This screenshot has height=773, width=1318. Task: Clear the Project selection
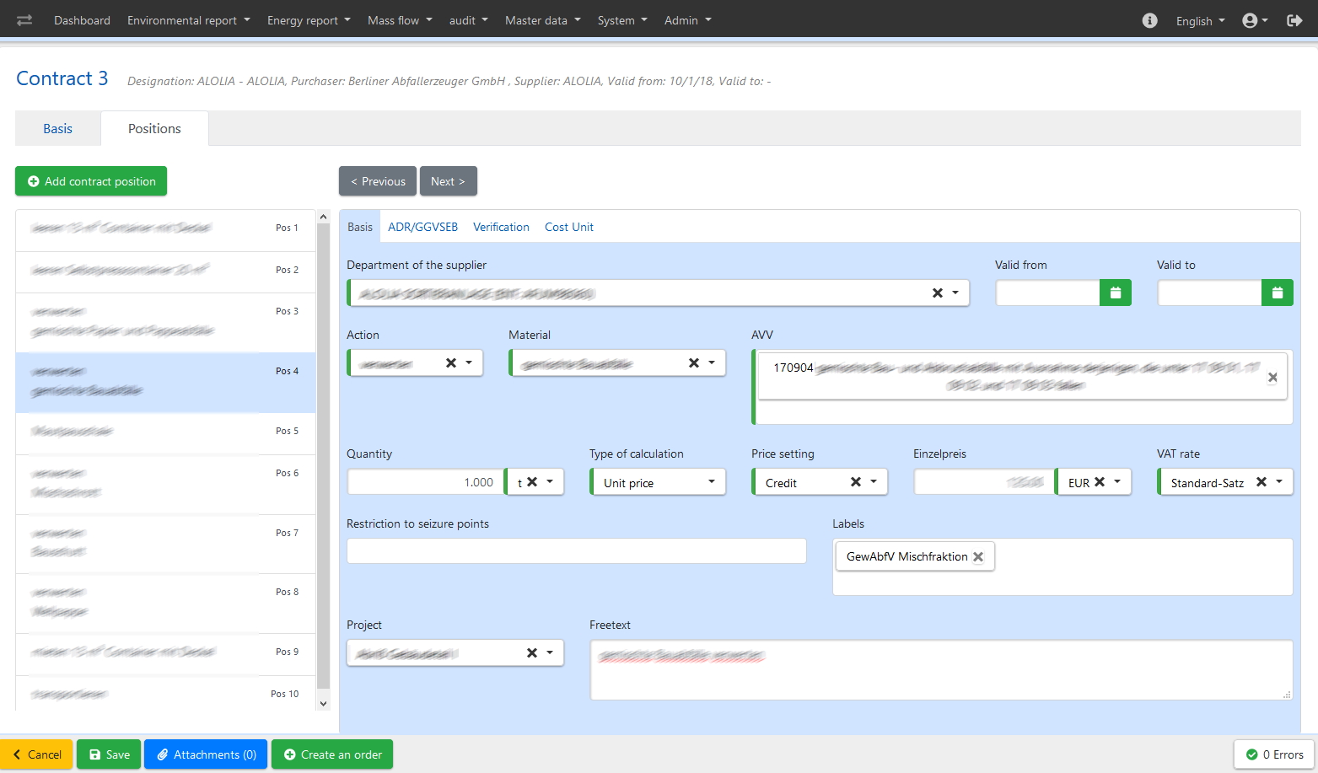532,653
